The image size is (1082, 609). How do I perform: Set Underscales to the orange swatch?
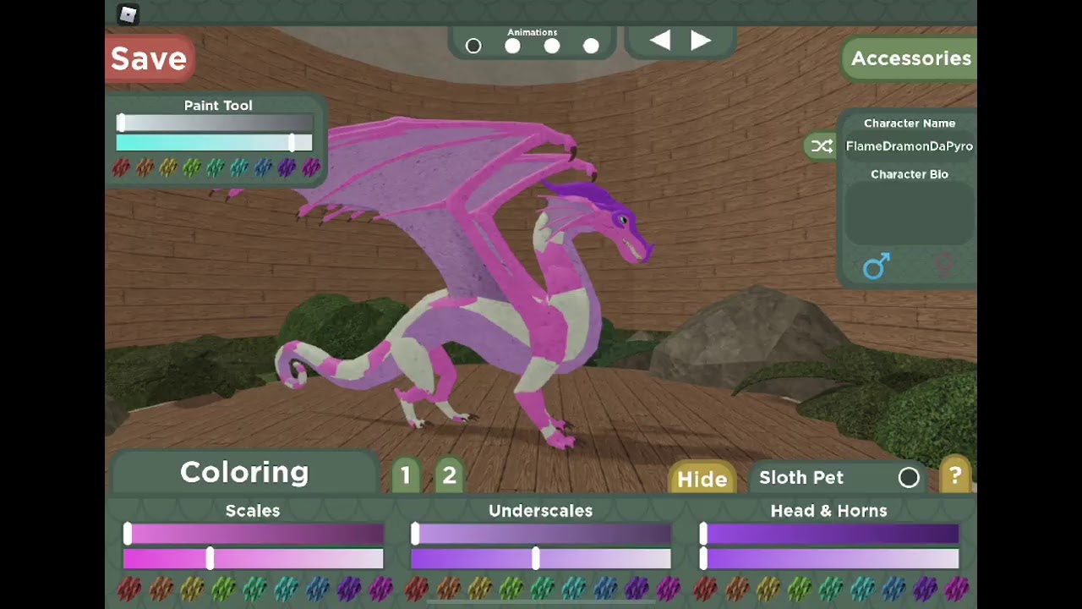click(448, 588)
